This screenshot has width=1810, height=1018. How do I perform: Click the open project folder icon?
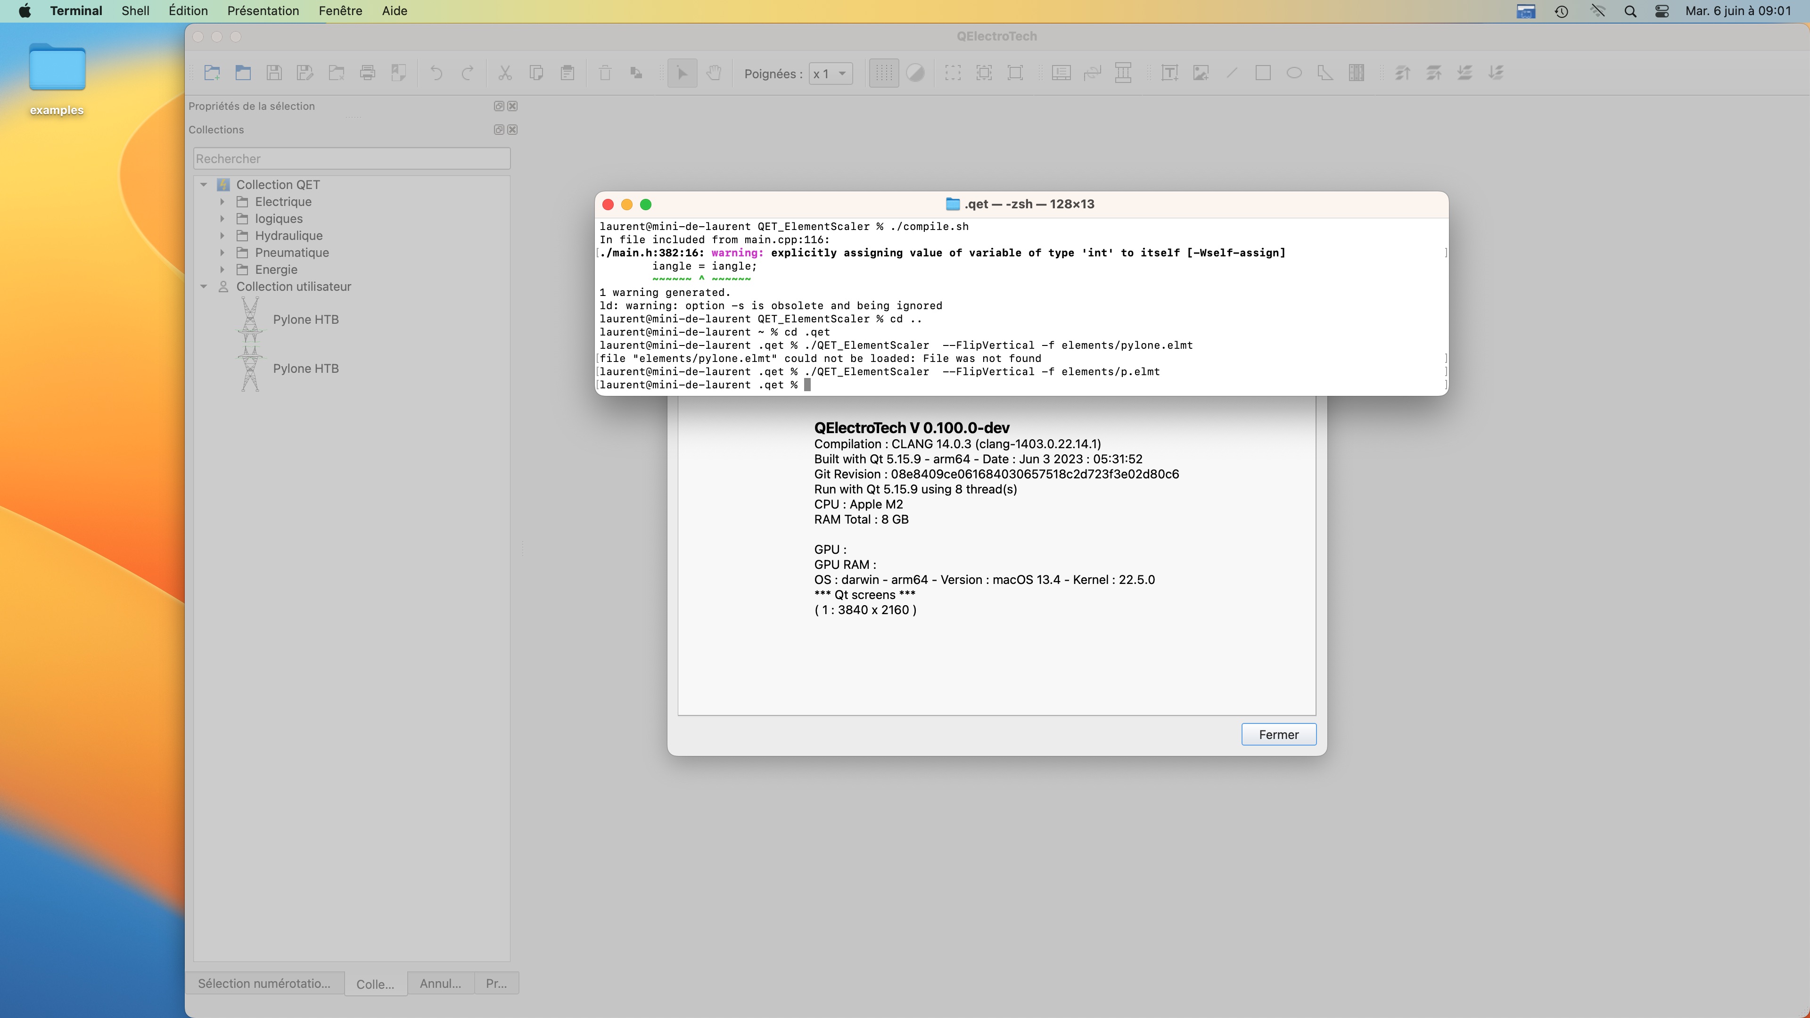243,73
